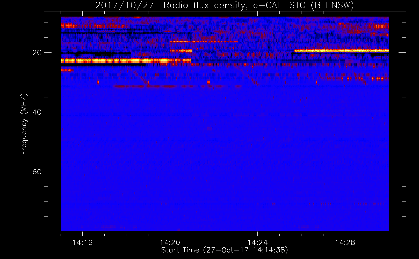Click the 40 MHz frequency tick label
419x259 pixels.
pyautogui.click(x=37, y=112)
